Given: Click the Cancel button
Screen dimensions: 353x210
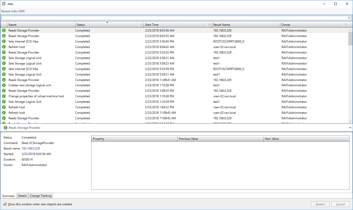Looking at the screenshot, I should click(x=340, y=204).
